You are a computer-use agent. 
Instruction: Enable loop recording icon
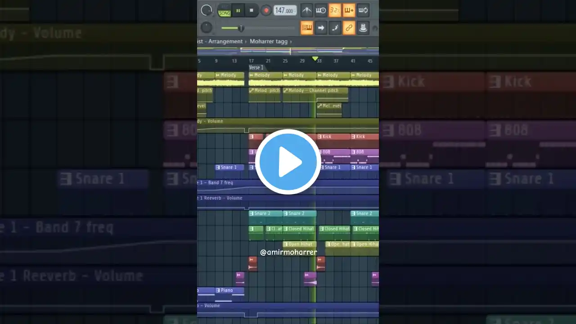click(363, 10)
